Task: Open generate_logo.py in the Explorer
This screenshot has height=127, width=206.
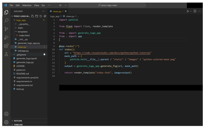Action: (x=25, y=62)
